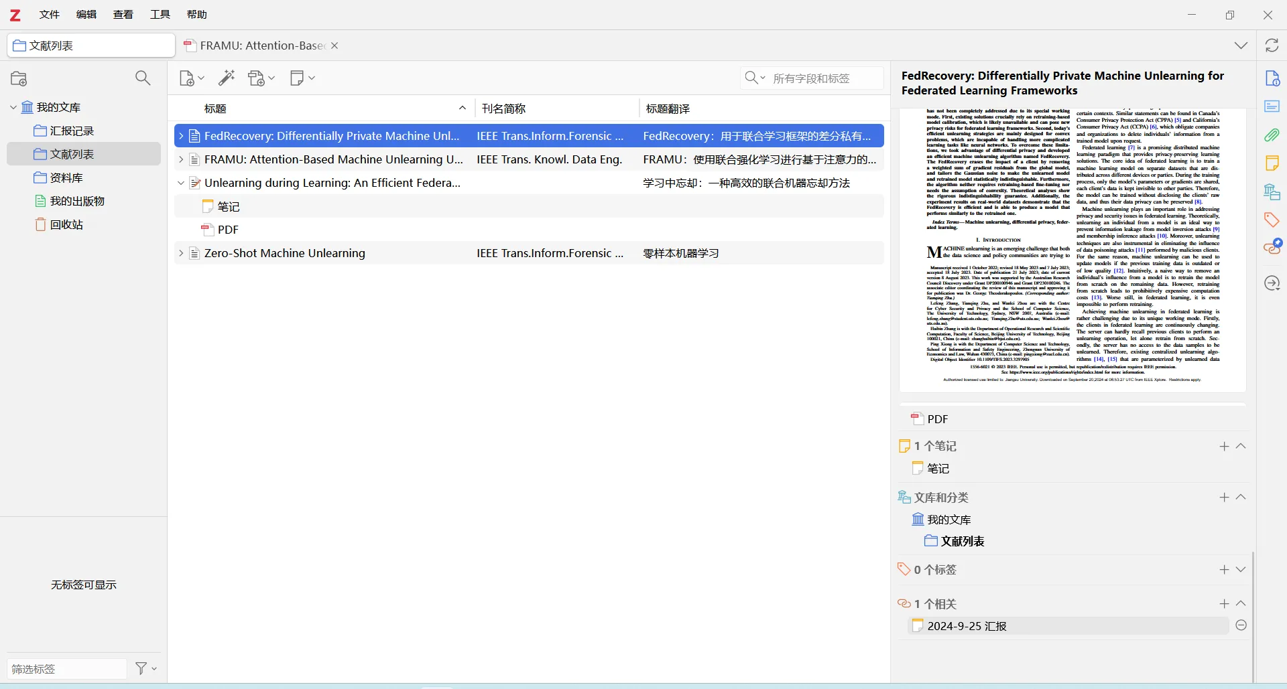The height and width of the screenshot is (689, 1287).
Task: Expand the 0 个标签 section
Action: tap(1241, 570)
